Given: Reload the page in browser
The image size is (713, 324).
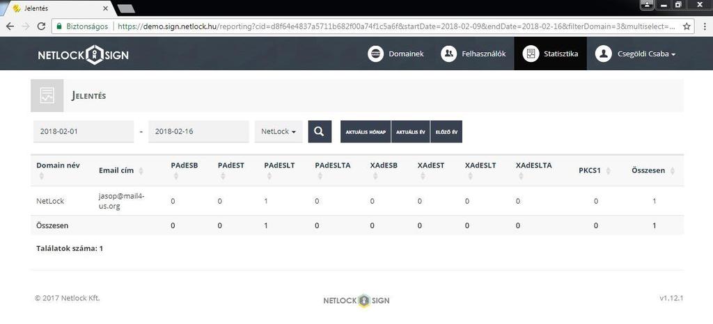Looking at the screenshot, I should [41, 26].
